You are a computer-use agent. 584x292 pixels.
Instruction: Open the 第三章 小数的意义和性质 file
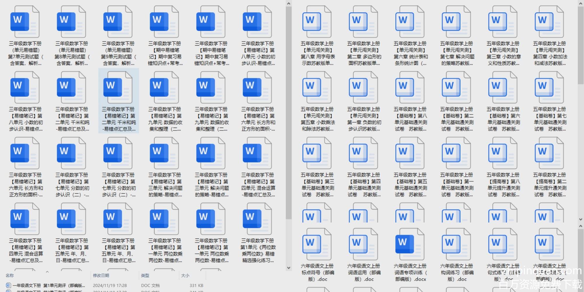coord(503,36)
